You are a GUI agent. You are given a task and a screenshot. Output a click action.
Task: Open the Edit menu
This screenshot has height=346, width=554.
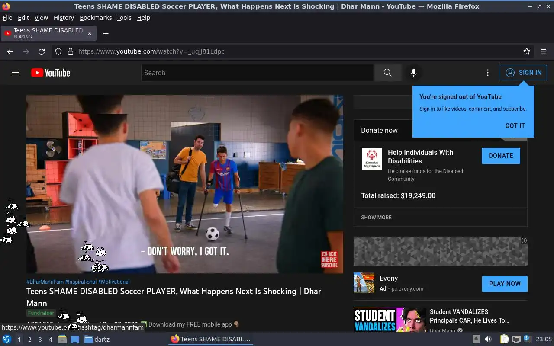click(23, 18)
